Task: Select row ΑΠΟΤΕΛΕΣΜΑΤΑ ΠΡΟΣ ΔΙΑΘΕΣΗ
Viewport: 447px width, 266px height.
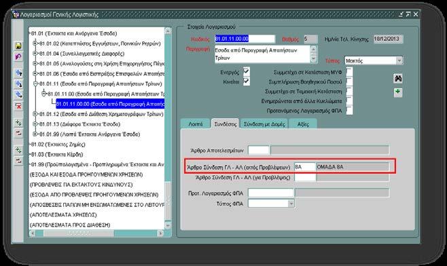Action: tap(70, 225)
